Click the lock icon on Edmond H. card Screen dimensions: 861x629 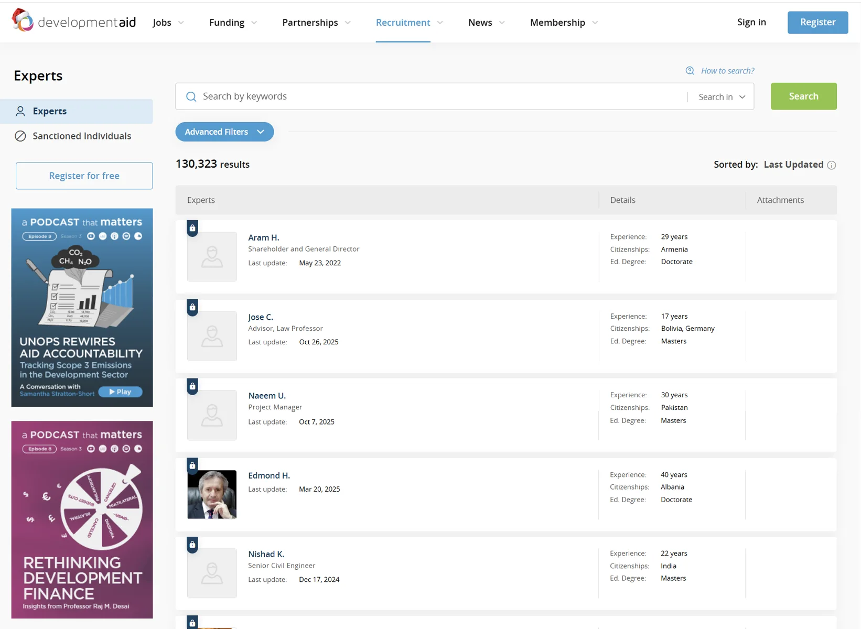[x=192, y=465]
